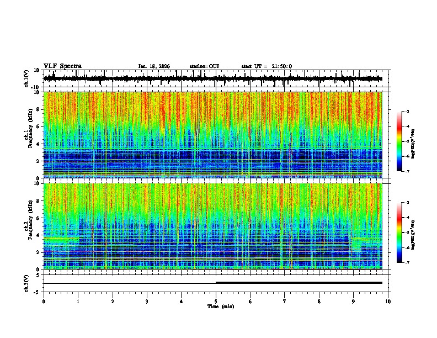Click the ch.2 spectrogram color scale bar
The width and height of the screenshot is (437, 338).
click(399, 233)
